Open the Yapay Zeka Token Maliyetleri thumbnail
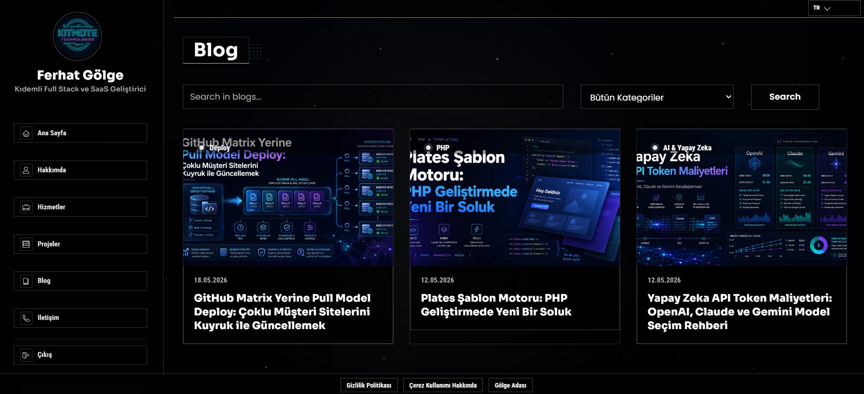The height and width of the screenshot is (394, 864). pyautogui.click(x=742, y=197)
